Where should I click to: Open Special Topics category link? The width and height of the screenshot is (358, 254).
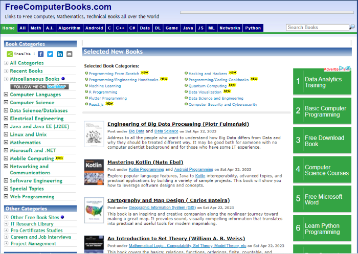pos(27,189)
